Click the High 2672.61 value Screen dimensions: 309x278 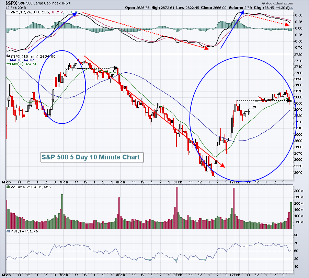(163, 8)
